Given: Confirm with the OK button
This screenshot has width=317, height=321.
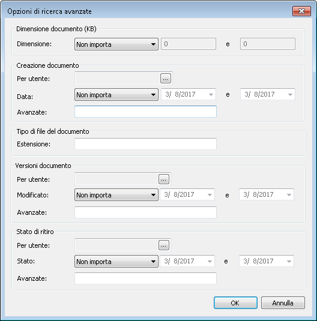Looking at the screenshot, I should point(235,303).
